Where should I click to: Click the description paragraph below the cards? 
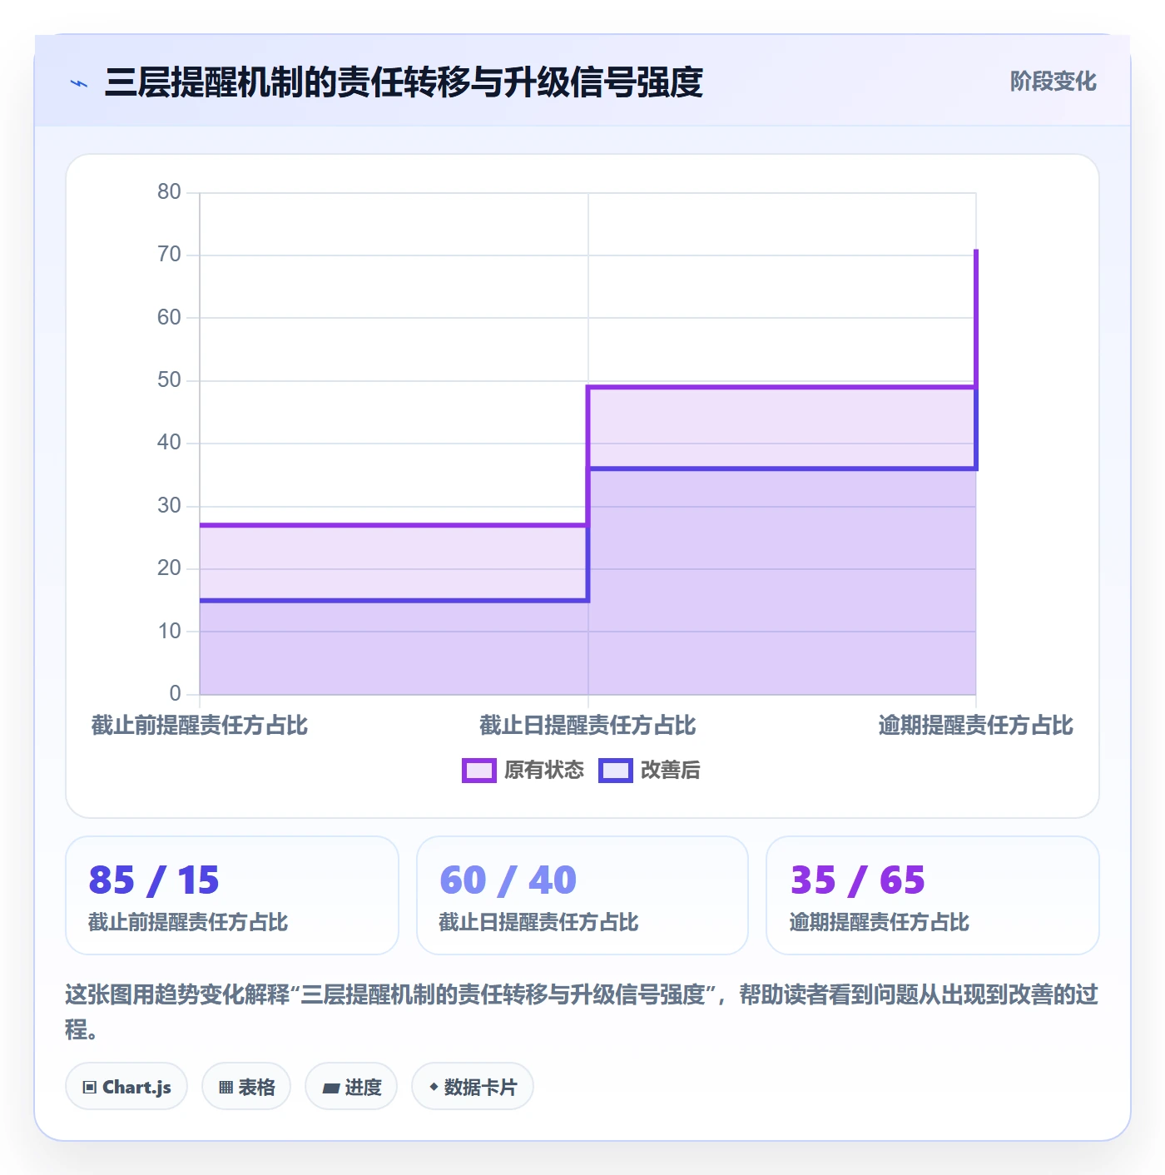[x=582, y=1012]
